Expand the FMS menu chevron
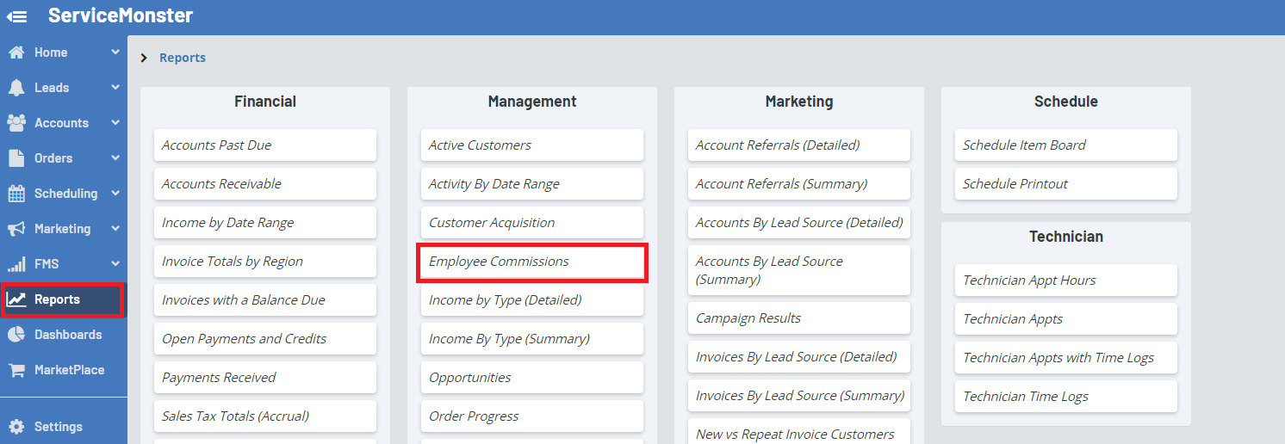The image size is (1285, 444). pyautogui.click(x=115, y=264)
